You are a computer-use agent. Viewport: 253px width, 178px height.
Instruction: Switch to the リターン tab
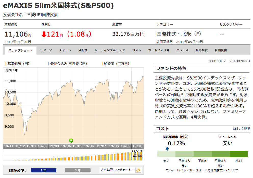point(46,50)
